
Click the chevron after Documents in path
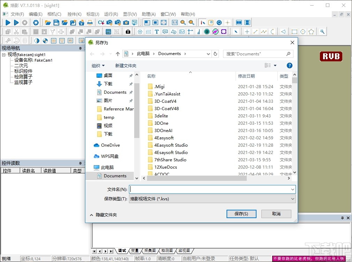pyautogui.click(x=185, y=54)
